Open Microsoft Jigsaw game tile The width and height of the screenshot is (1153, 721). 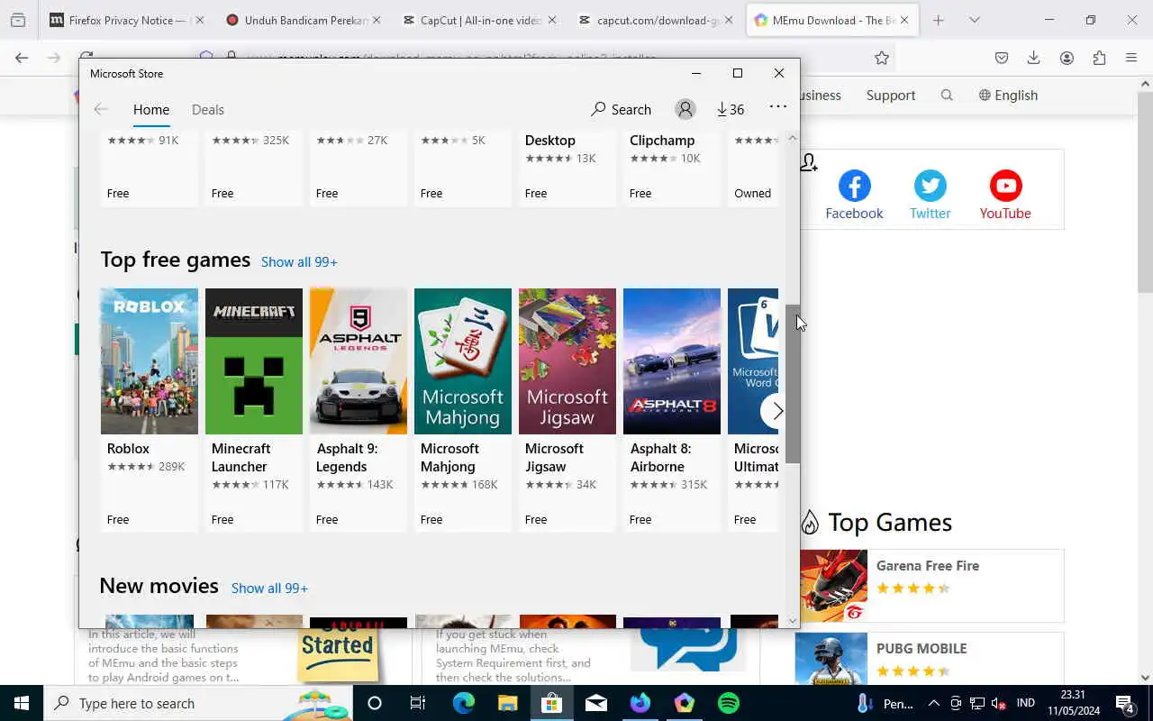click(567, 409)
